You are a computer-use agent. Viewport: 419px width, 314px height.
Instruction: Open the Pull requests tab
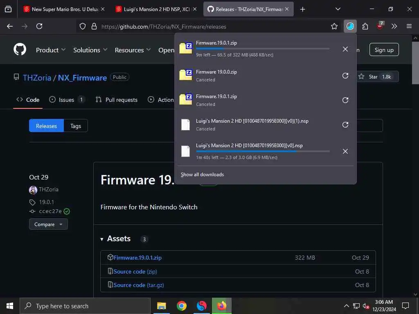pyautogui.click(x=117, y=100)
